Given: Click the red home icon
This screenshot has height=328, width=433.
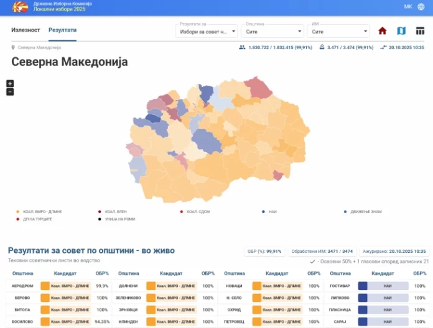Looking at the screenshot, I should [x=383, y=30].
